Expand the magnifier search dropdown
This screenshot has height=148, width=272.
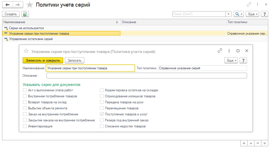238,14
